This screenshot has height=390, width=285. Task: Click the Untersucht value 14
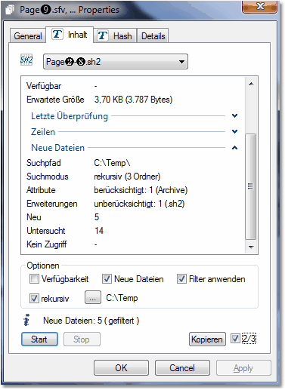coord(99,231)
